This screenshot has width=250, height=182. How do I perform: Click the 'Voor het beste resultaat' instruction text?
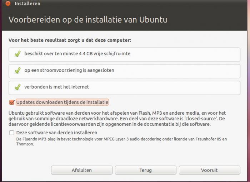70,40
